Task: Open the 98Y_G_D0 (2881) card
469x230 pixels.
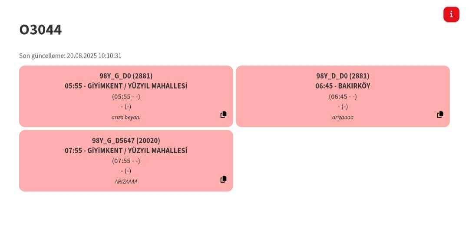Action: point(126,96)
